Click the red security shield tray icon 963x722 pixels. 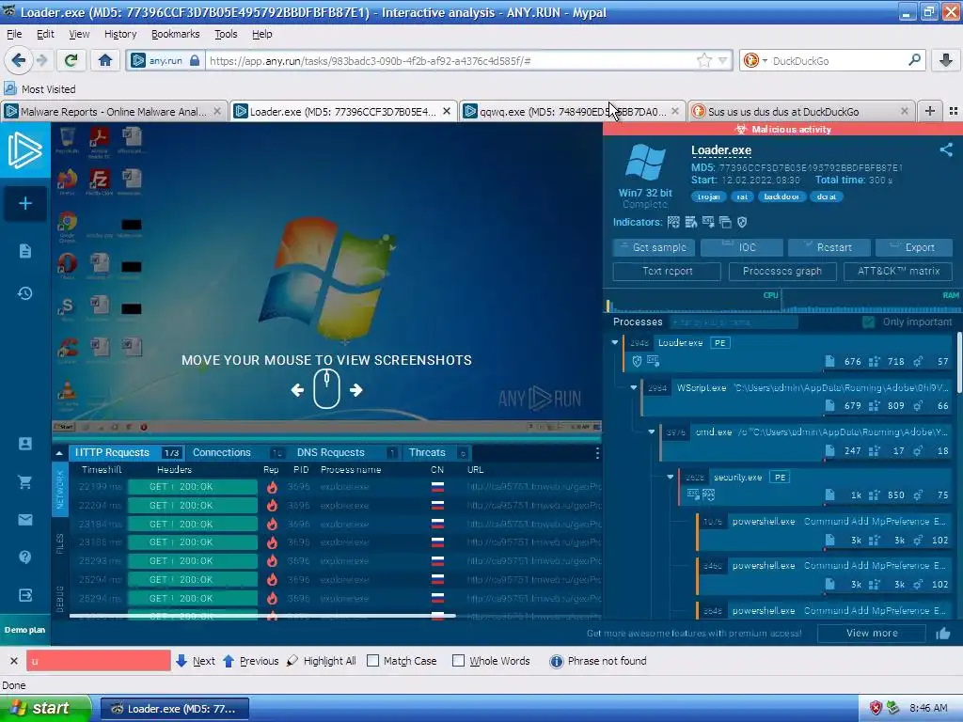tap(876, 708)
